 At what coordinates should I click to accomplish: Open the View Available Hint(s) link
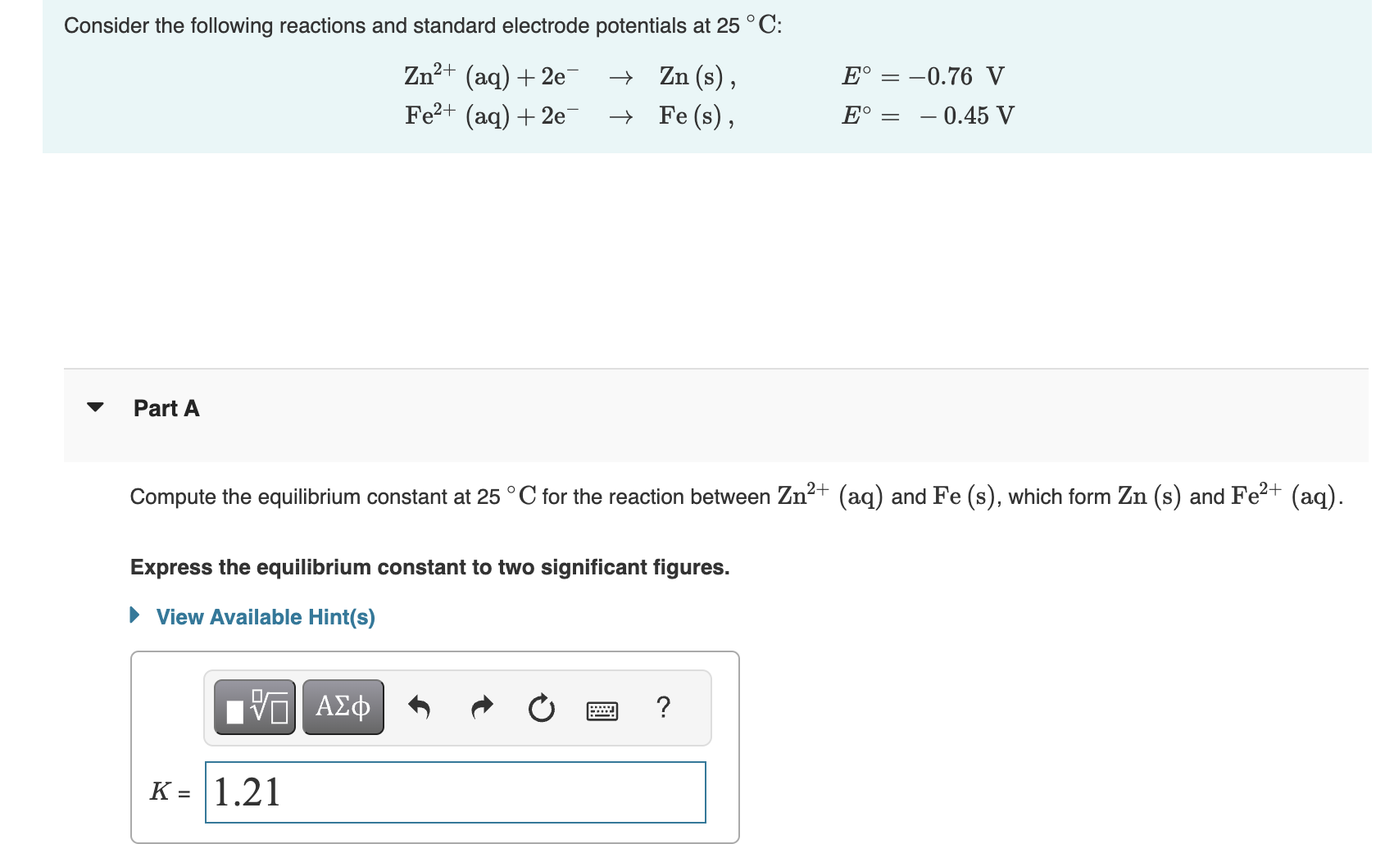click(266, 616)
